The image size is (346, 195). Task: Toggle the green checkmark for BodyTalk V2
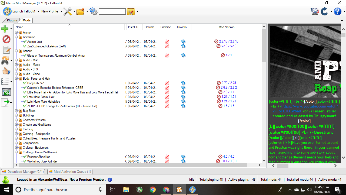pos(25,83)
